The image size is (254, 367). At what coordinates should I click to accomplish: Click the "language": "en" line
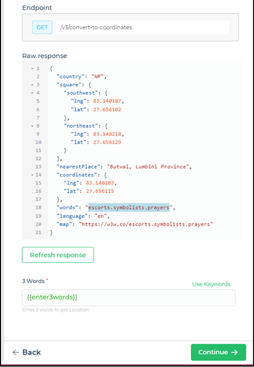point(83,216)
